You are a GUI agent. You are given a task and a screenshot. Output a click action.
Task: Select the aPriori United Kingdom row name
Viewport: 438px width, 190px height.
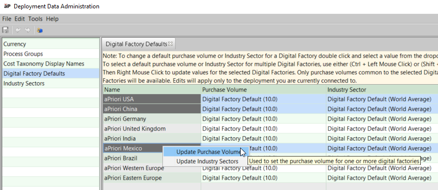[x=152, y=128]
